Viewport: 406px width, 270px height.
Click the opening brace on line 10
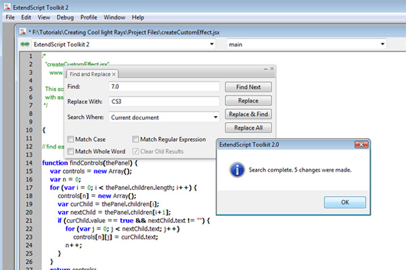44,130
